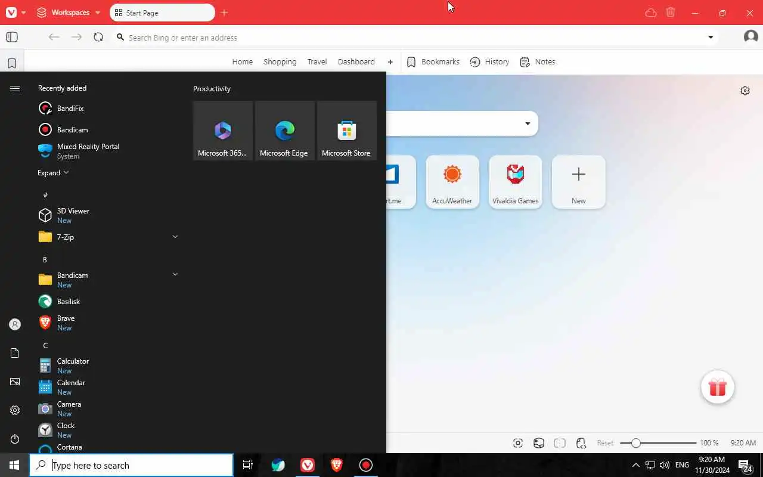Open the start page search engine dropdown
The width and height of the screenshot is (763, 477).
[x=528, y=124]
